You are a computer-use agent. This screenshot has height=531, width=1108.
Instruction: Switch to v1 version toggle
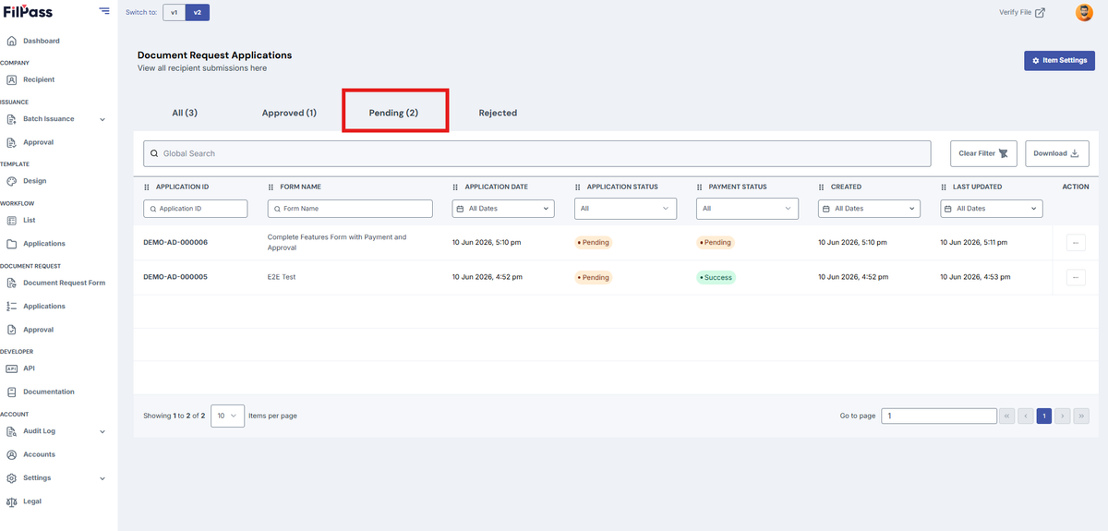tap(175, 12)
